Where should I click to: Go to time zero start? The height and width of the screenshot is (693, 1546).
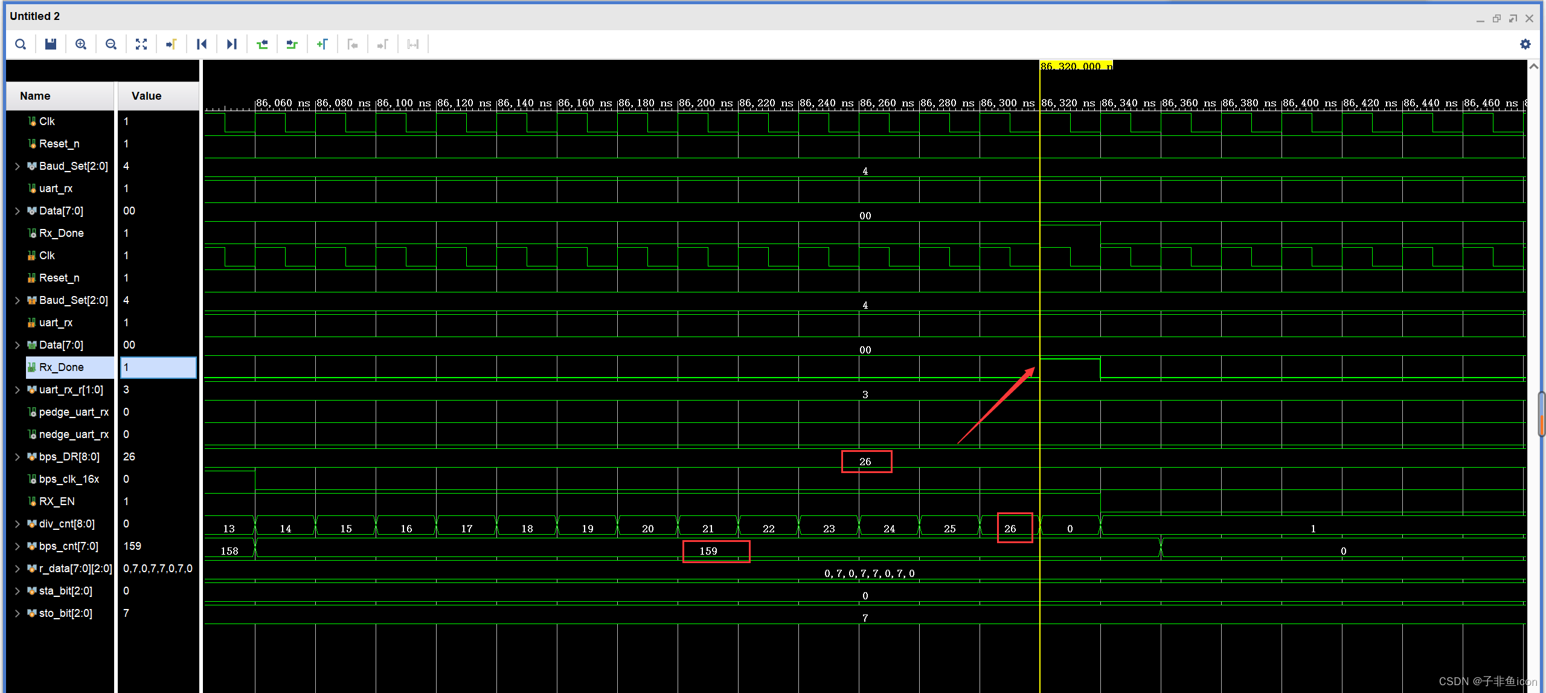pos(202,44)
